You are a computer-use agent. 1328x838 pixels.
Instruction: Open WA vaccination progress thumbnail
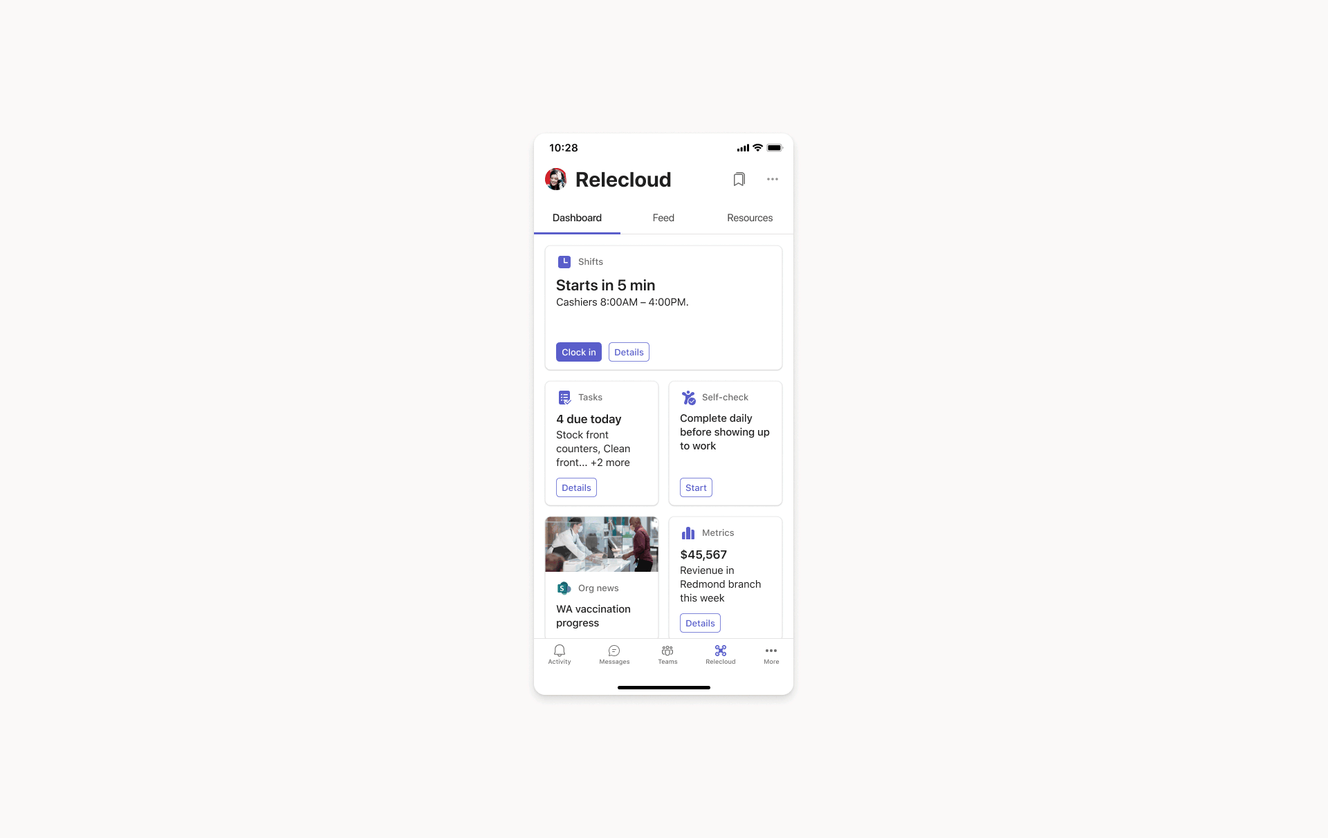point(601,545)
